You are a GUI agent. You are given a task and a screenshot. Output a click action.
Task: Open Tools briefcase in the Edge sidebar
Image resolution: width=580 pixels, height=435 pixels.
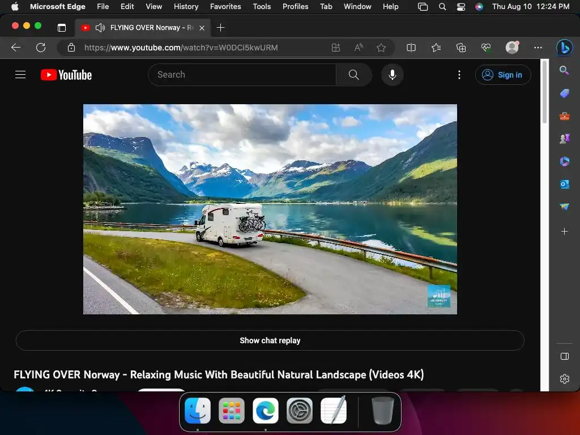(x=564, y=116)
